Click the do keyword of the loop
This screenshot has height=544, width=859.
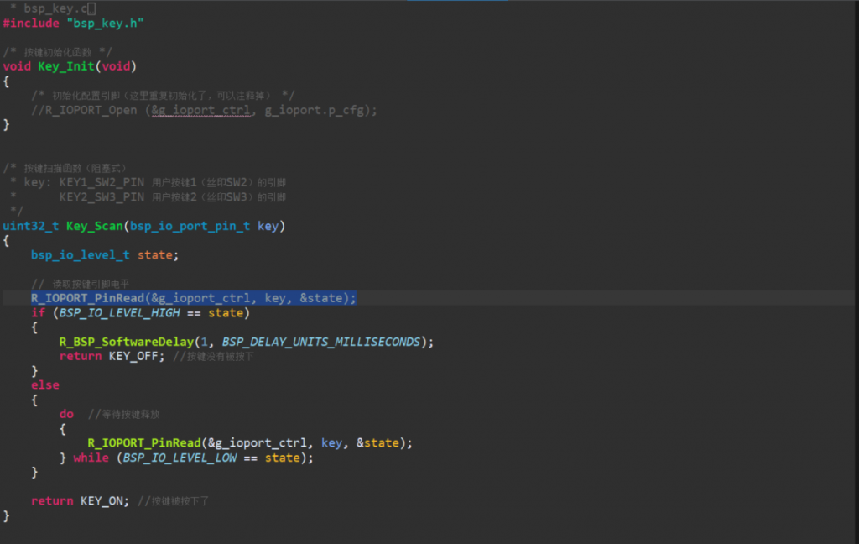pos(66,414)
